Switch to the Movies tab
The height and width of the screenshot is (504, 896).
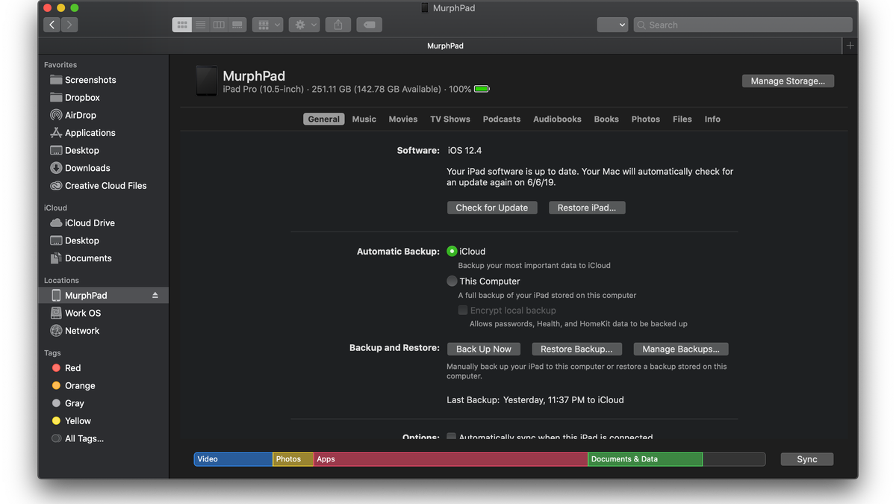(x=403, y=119)
